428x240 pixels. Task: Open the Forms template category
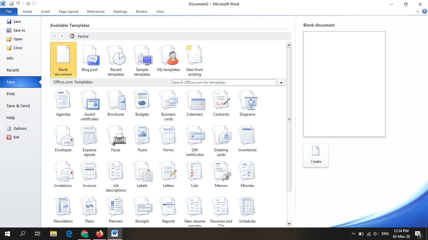tap(169, 139)
